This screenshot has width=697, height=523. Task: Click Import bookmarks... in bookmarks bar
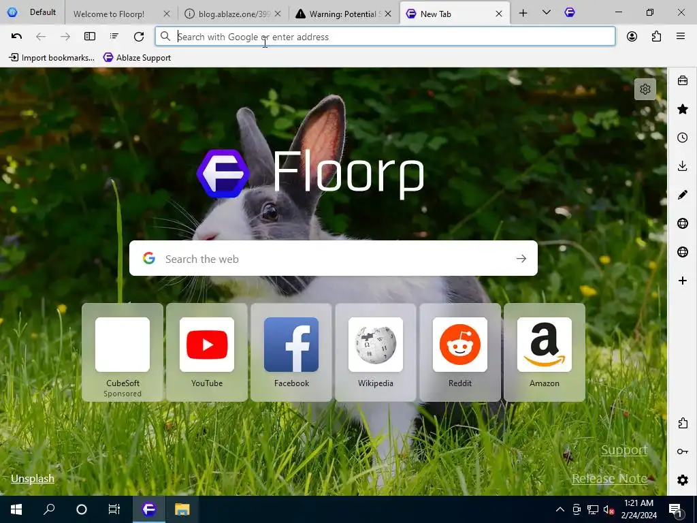[52, 57]
